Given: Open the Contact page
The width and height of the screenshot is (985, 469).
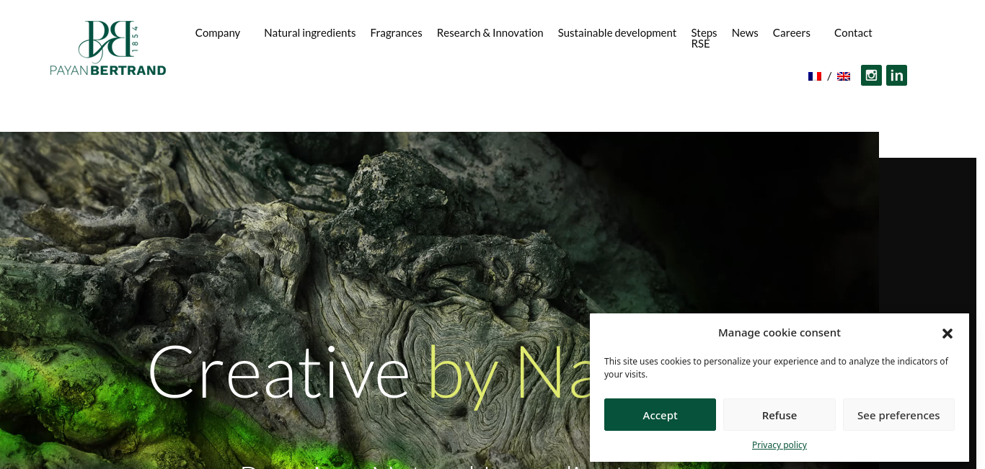Looking at the screenshot, I should (x=853, y=33).
